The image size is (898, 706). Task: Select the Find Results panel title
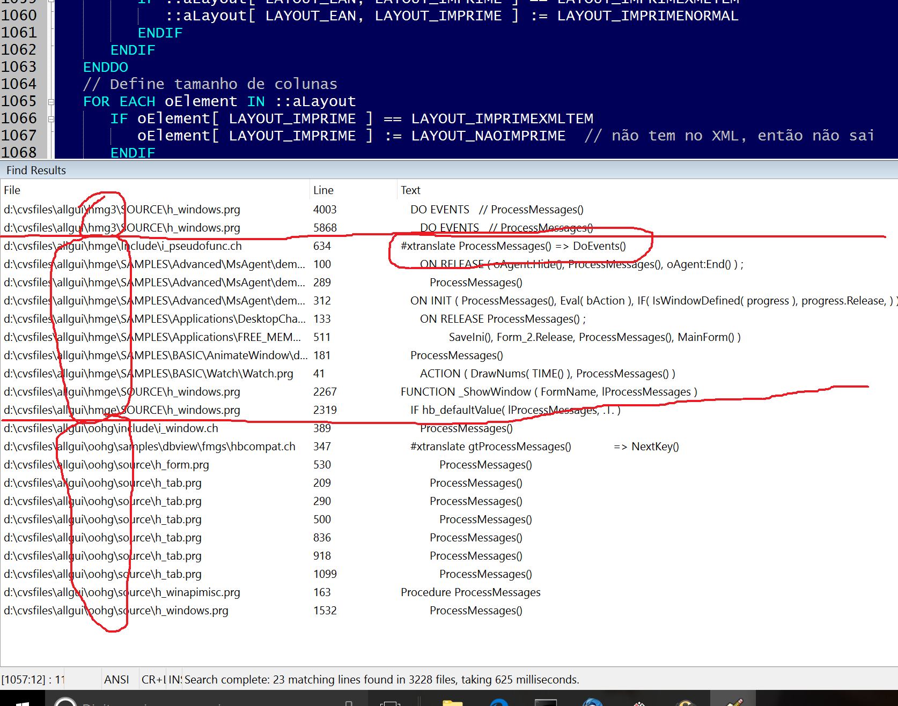(36, 170)
